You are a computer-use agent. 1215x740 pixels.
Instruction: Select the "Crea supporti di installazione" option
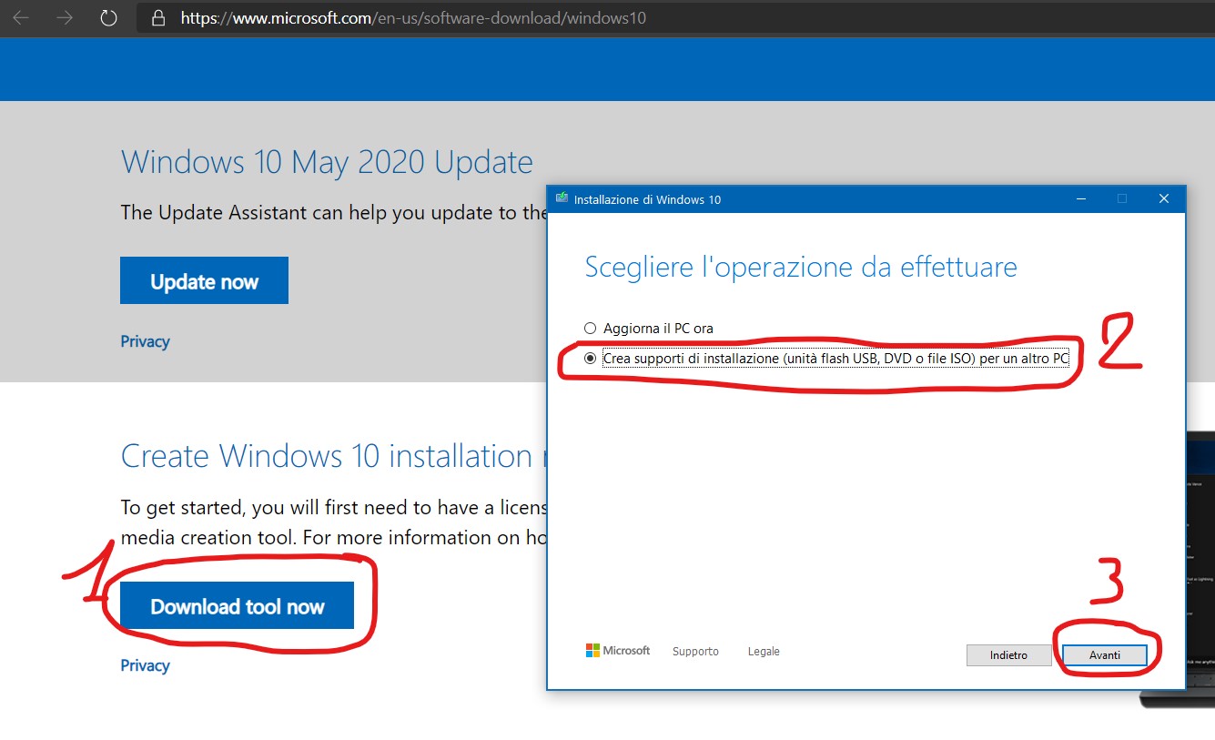click(591, 359)
